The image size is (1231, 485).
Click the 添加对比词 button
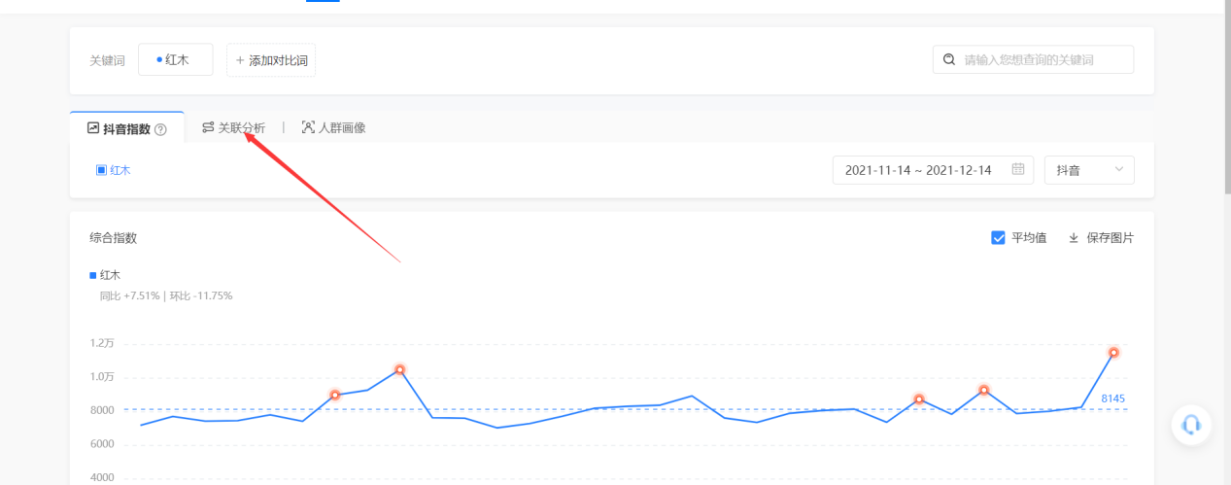[x=271, y=60]
